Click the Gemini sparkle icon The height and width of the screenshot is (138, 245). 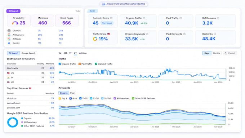pos(9,43)
